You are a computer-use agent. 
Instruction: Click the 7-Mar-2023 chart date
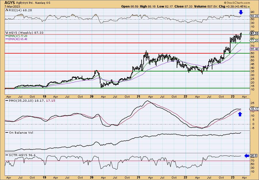coord(12,6)
